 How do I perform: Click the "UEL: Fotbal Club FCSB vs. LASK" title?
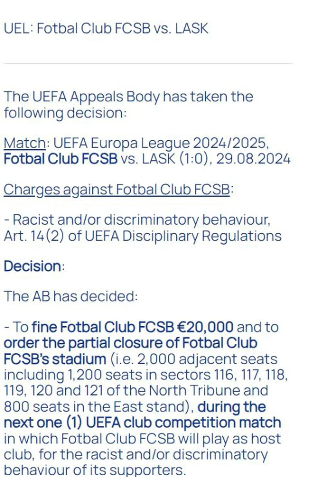coord(106,28)
